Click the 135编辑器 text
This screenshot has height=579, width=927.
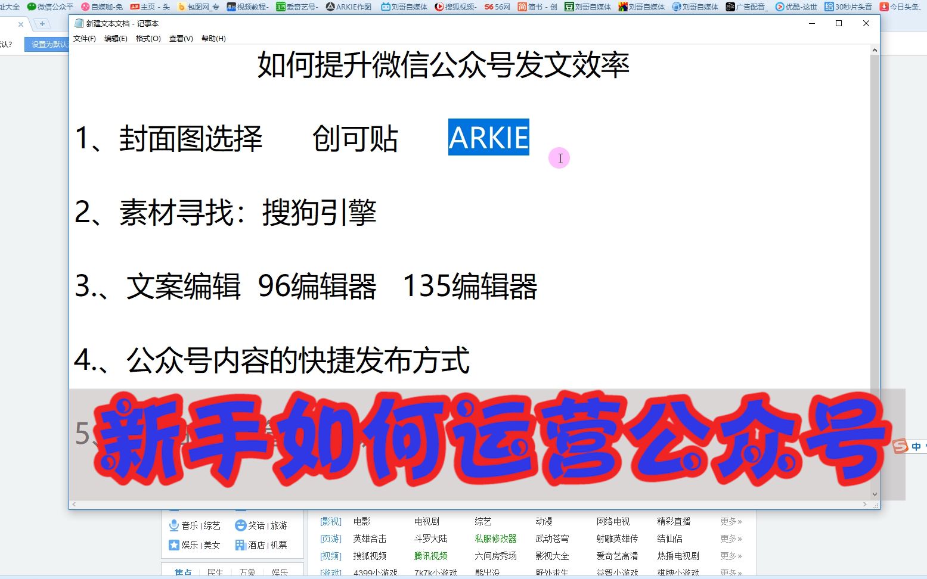(470, 287)
